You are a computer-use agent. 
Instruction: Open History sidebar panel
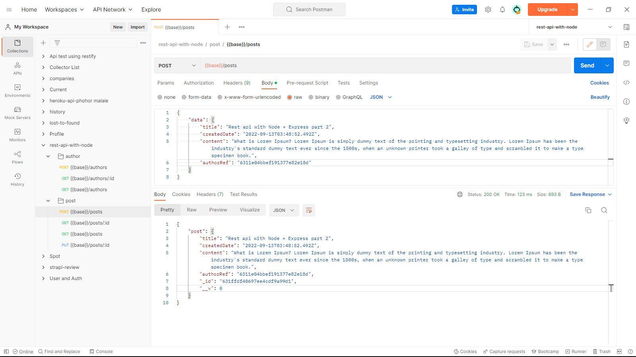[x=17, y=179]
